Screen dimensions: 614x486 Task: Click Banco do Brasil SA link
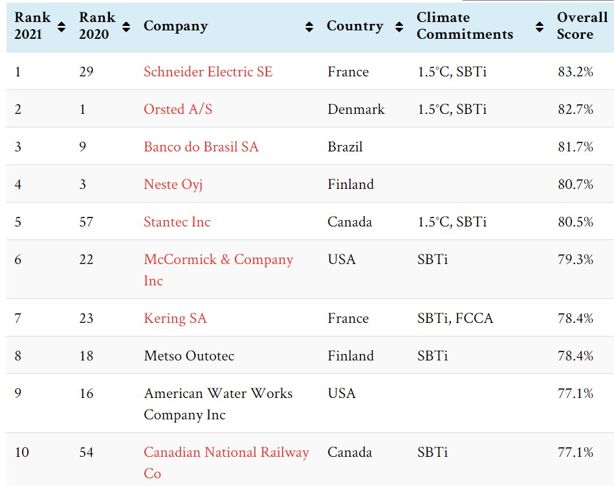click(201, 147)
